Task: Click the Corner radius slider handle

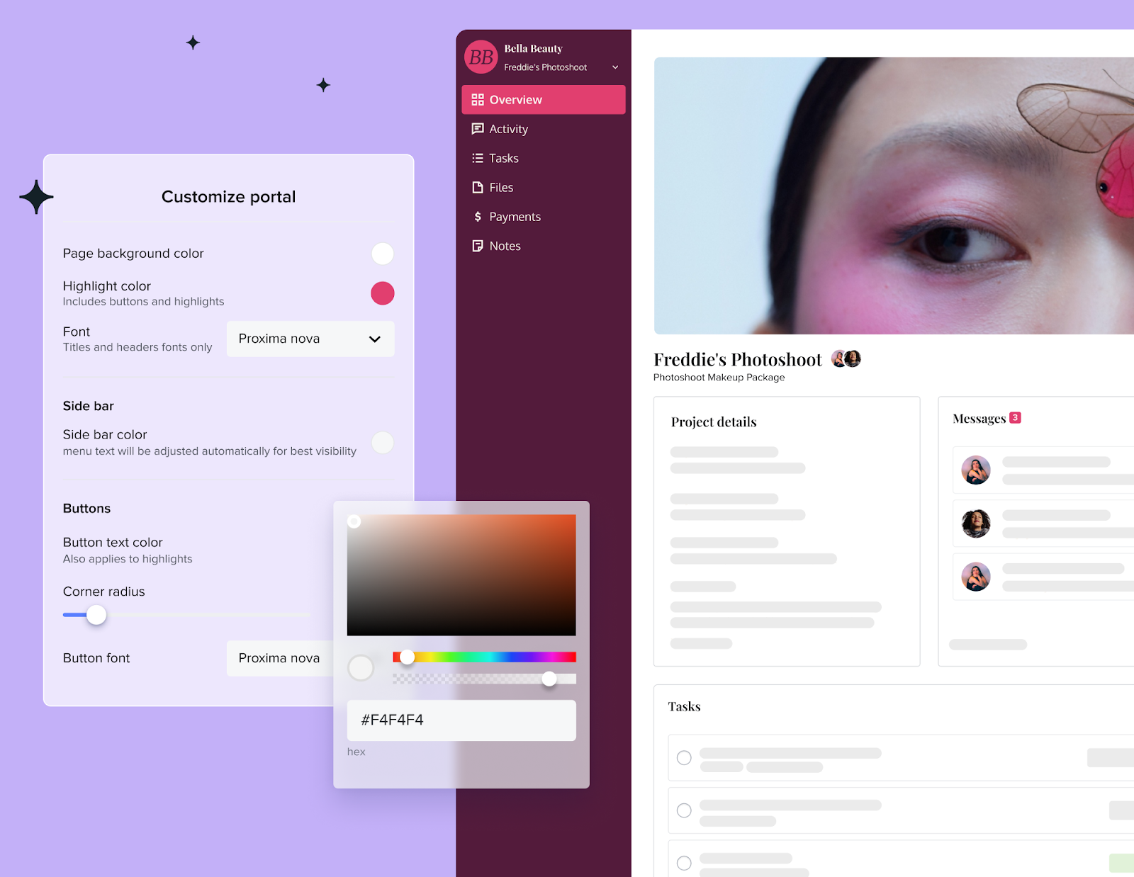Action: pyautogui.click(x=96, y=615)
